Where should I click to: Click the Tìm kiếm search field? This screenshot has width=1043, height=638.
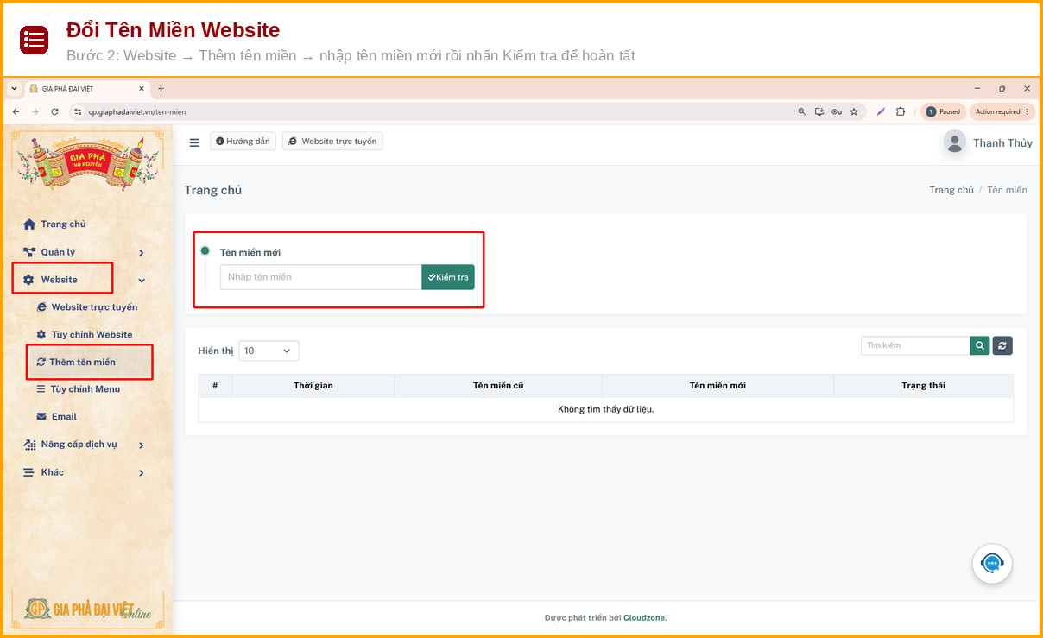pos(915,345)
